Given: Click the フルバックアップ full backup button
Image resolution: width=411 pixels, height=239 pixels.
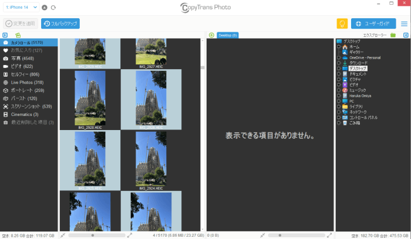Looking at the screenshot, I should (x=60, y=23).
